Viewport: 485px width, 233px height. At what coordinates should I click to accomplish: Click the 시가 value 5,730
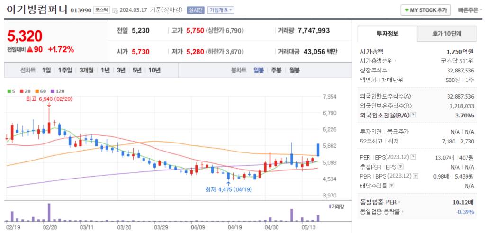141,52
